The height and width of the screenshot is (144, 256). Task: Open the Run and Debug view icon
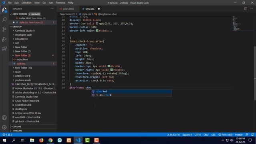tap(4, 39)
